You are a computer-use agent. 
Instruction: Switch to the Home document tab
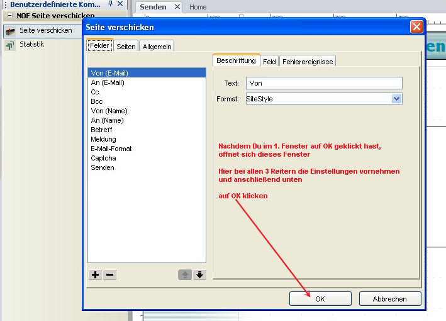(198, 7)
